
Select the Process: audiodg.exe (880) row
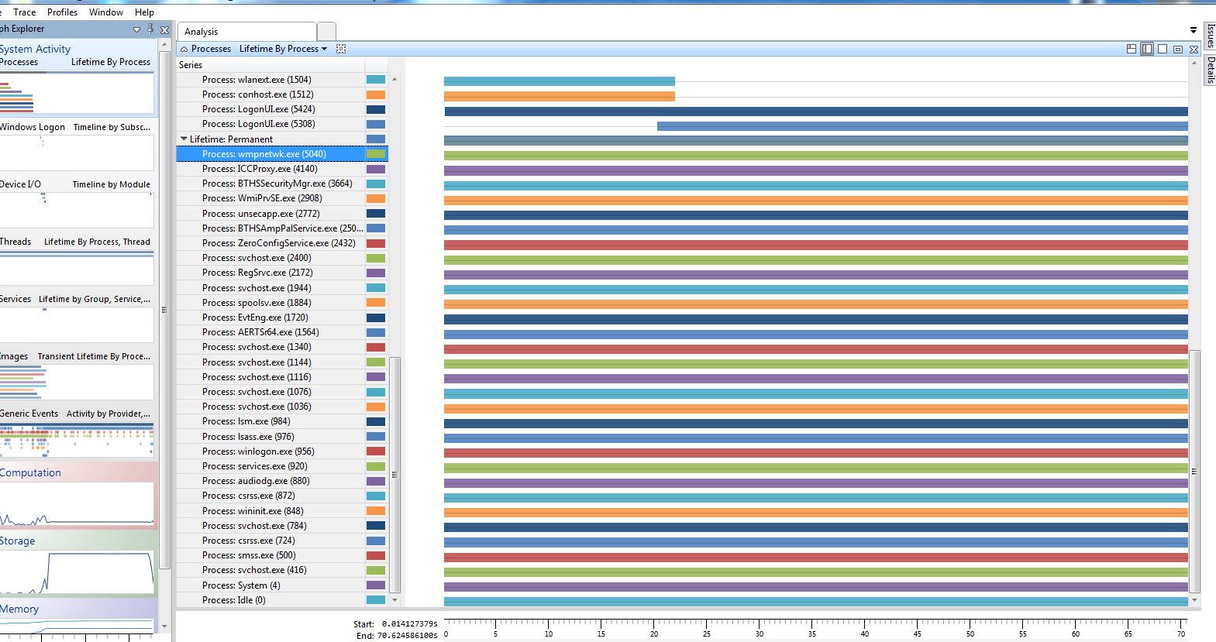[282, 481]
